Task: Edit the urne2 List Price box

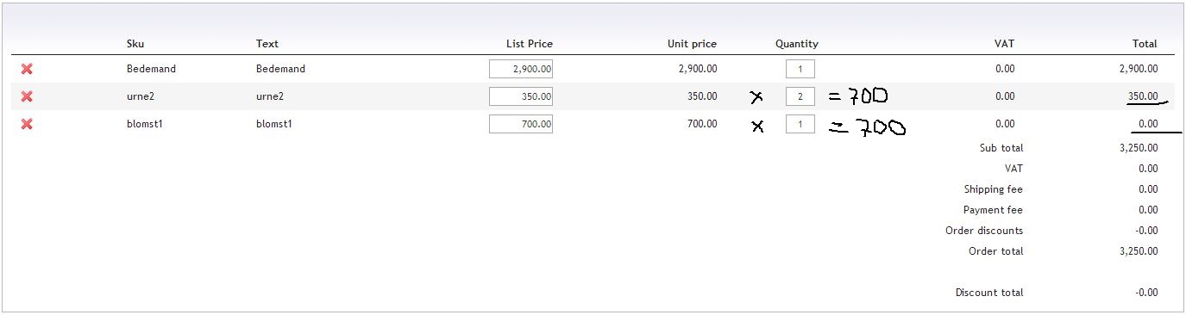Action: click(521, 96)
